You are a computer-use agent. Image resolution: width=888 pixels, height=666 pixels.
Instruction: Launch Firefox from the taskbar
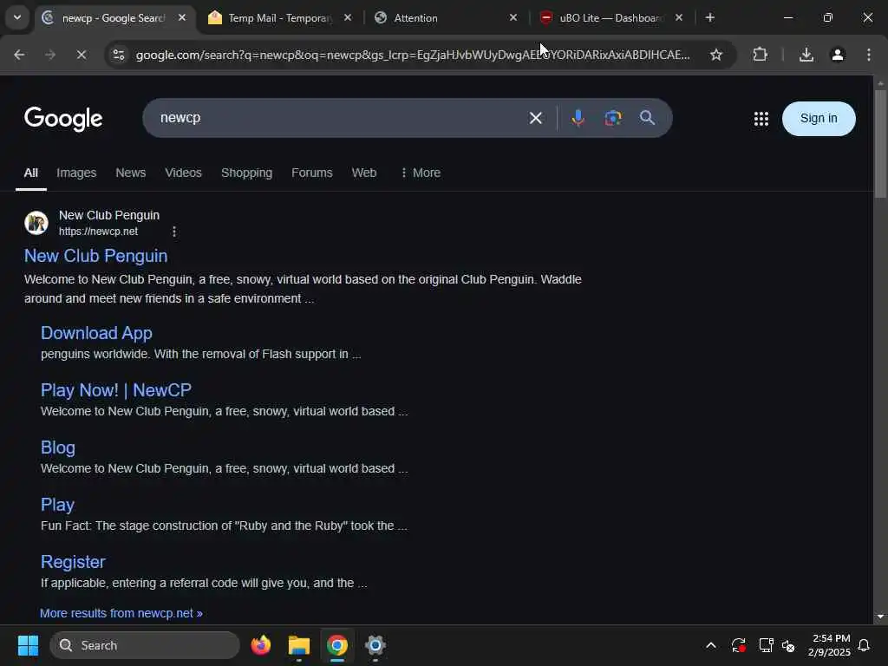tap(261, 645)
